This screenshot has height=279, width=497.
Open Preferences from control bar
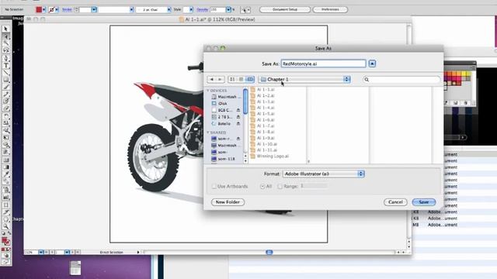pos(330,9)
